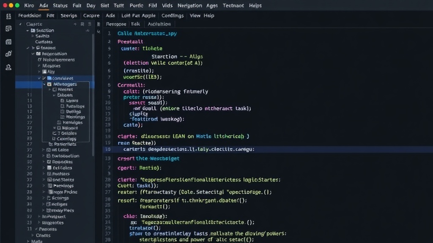
Task: Click the file icon beside Rutesibes
Action: [x=63, y=106]
